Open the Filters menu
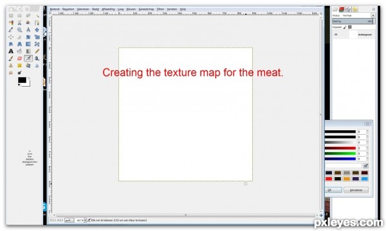386x231 pixels. [x=160, y=9]
